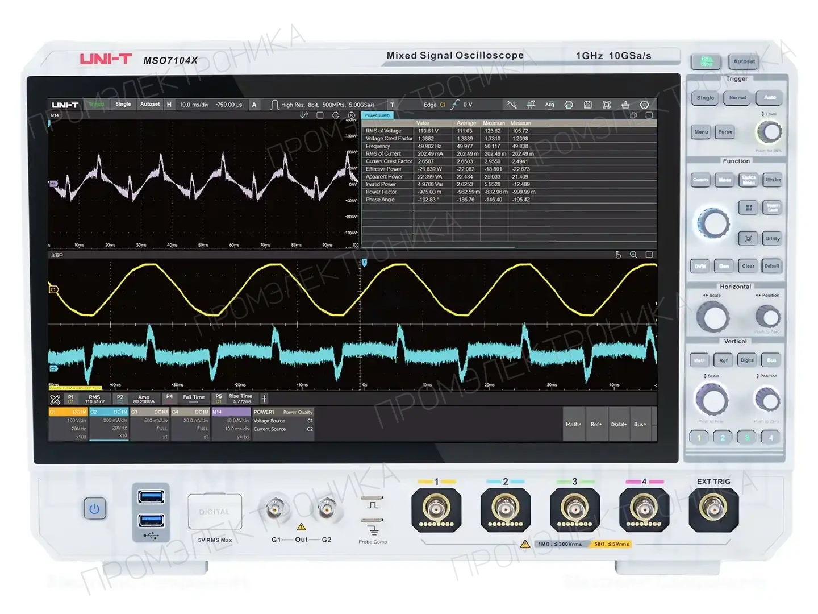Image resolution: width=818 pixels, height=614 pixels.
Task: Enable Auto trigger mode button
Action: coord(770,98)
